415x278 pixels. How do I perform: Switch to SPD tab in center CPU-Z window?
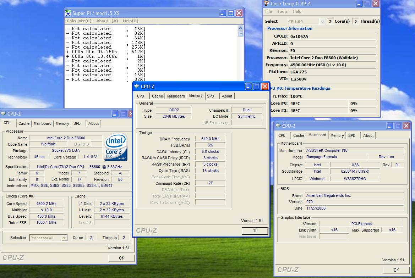[x=211, y=96]
